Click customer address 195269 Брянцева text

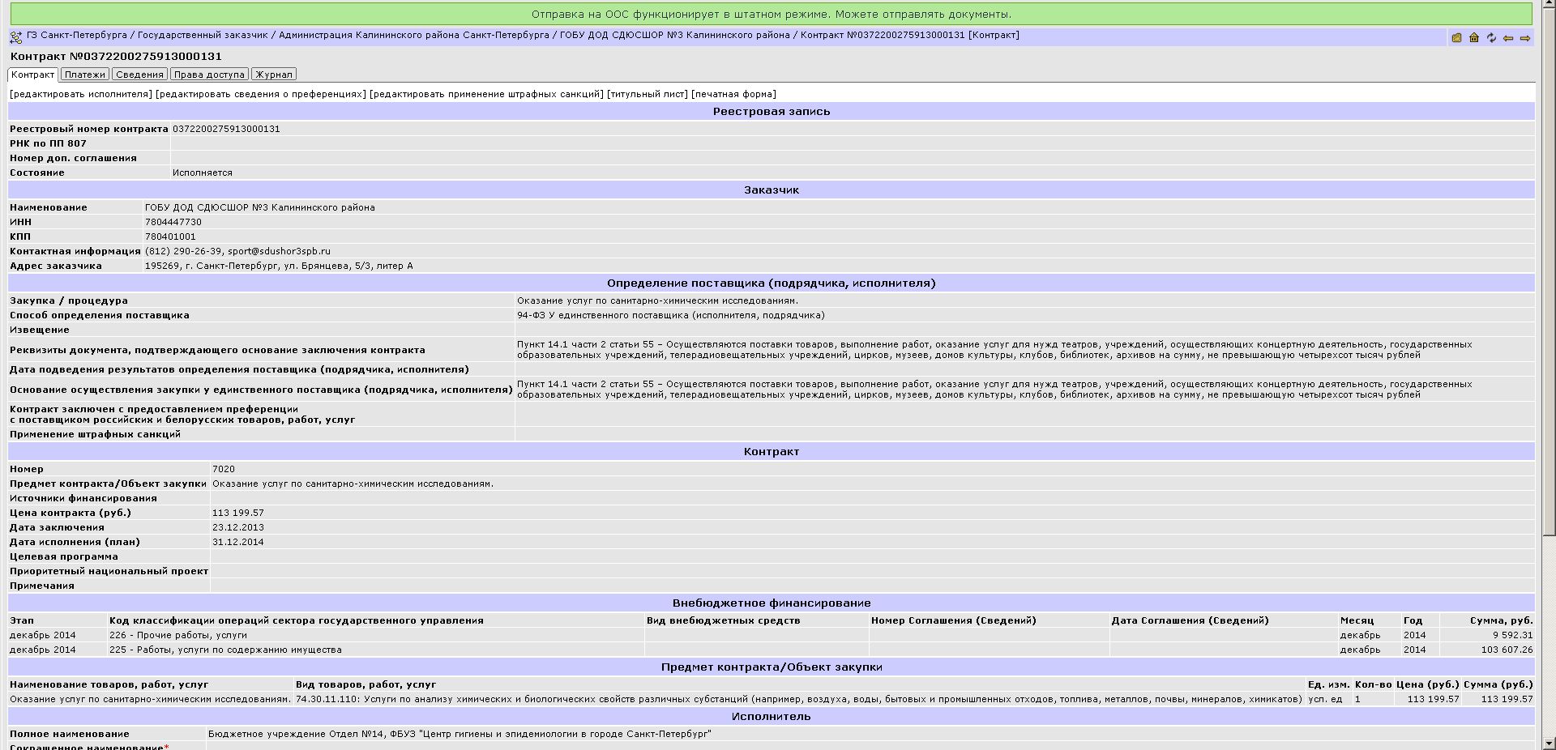279,266
